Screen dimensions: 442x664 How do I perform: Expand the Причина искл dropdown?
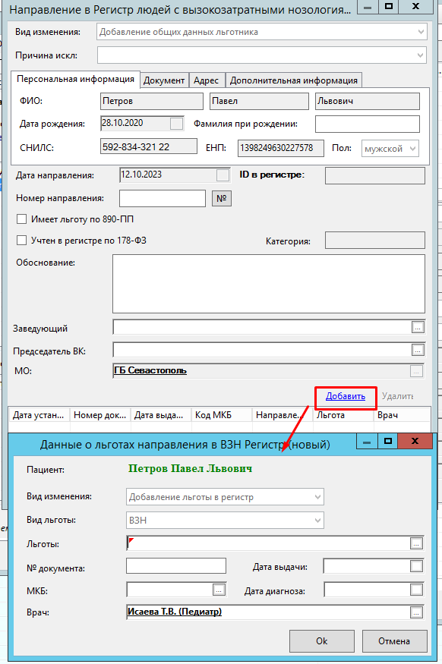262,55
